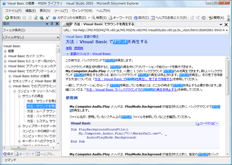Expand クリップボードのデータ tree node
Viewport: 232px width, 165px height.
click(x=19, y=126)
